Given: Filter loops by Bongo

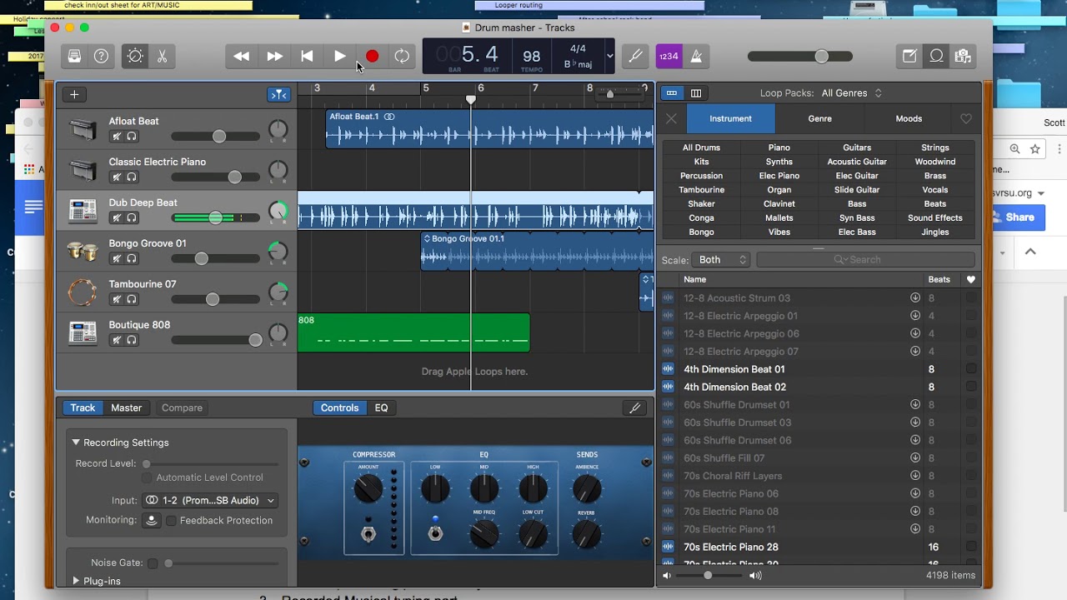Looking at the screenshot, I should (702, 232).
